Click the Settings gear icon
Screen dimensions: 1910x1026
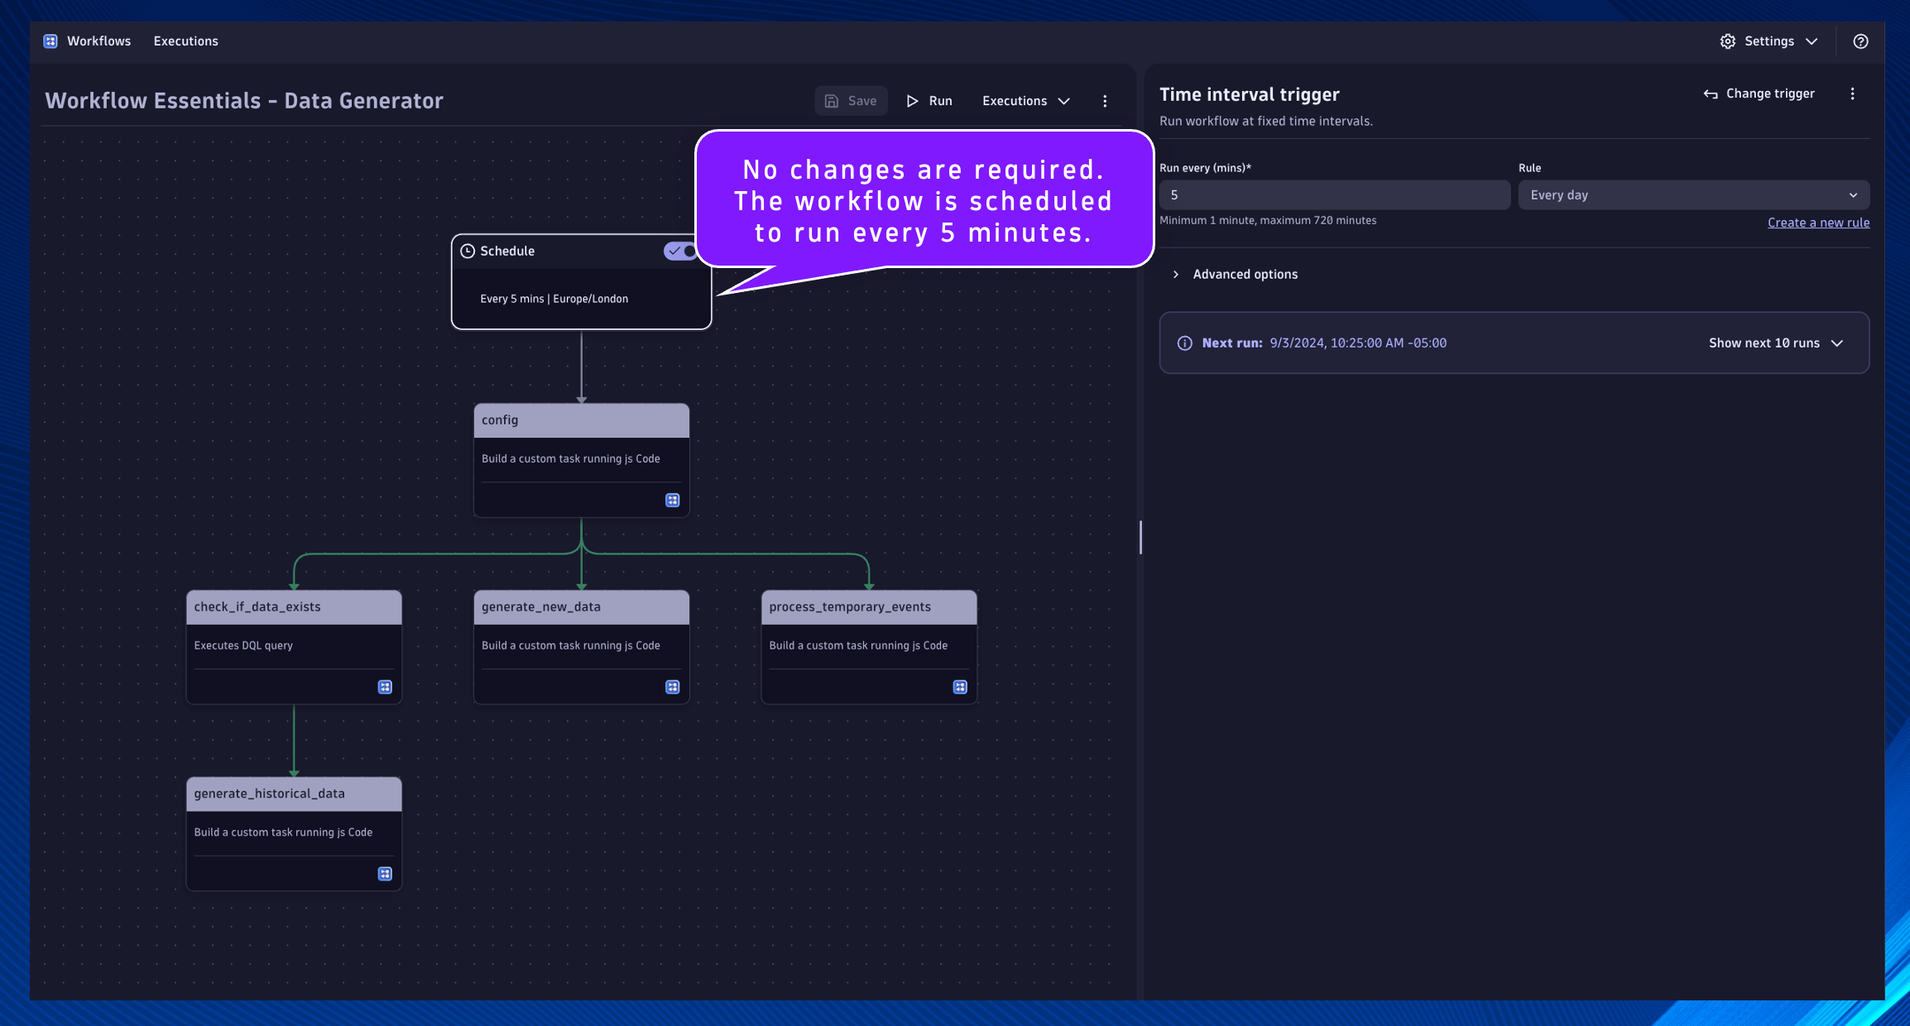(x=1728, y=41)
